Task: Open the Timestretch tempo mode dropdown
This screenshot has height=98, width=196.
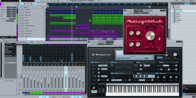Action: [x=11, y=8]
